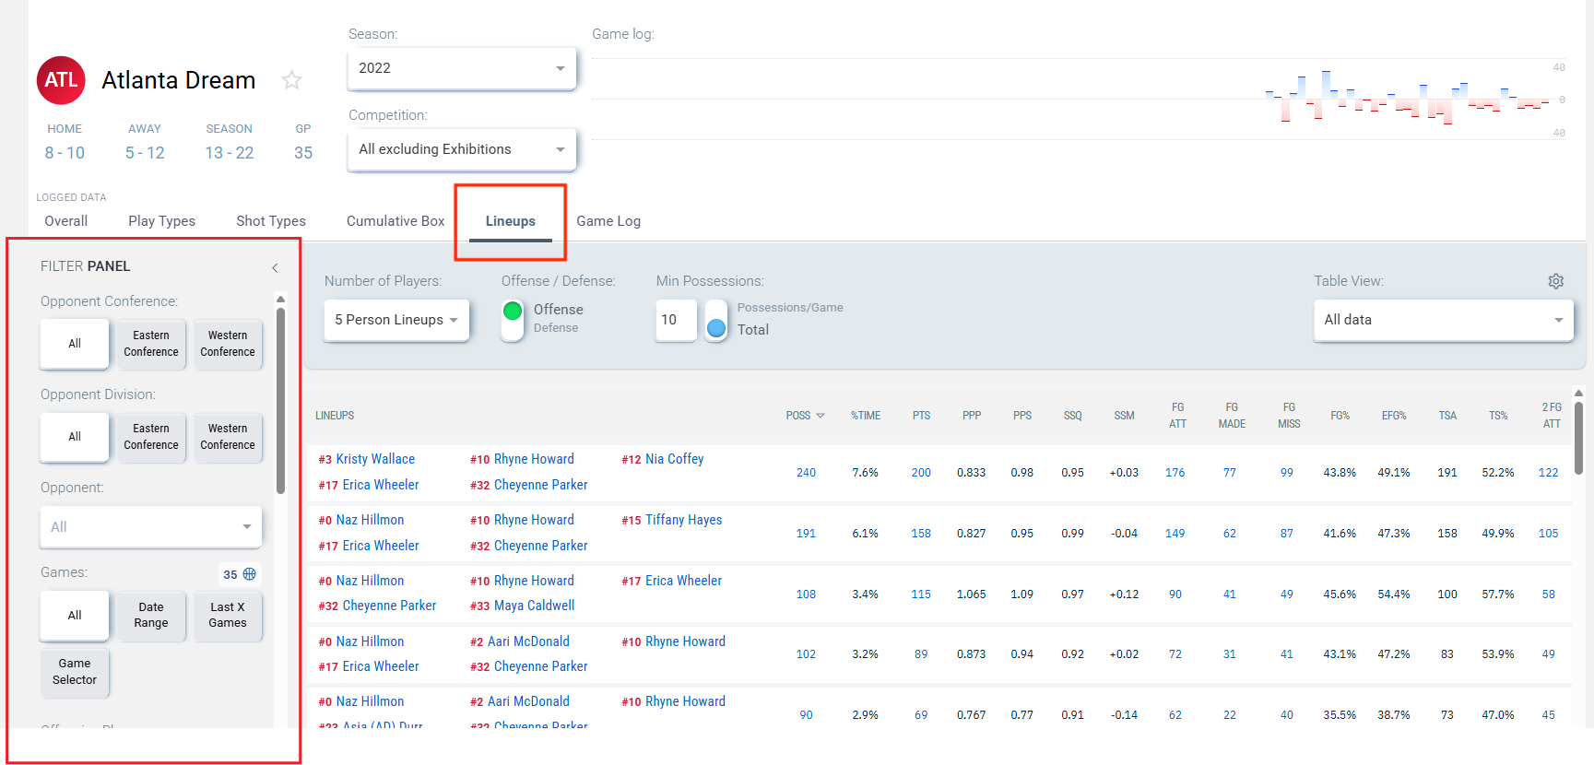Screen dimensions: 1594x765
Task: Click POSS value 108 in third lineup
Action: pyautogui.click(x=806, y=594)
